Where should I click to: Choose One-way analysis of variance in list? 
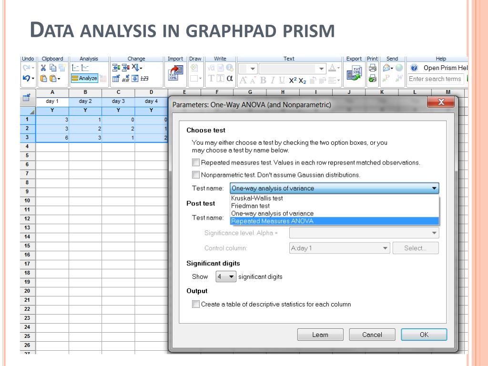334,213
